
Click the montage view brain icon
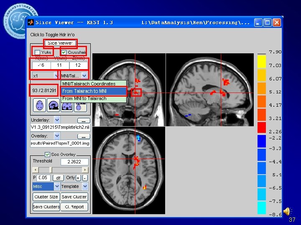[x=80, y=107]
